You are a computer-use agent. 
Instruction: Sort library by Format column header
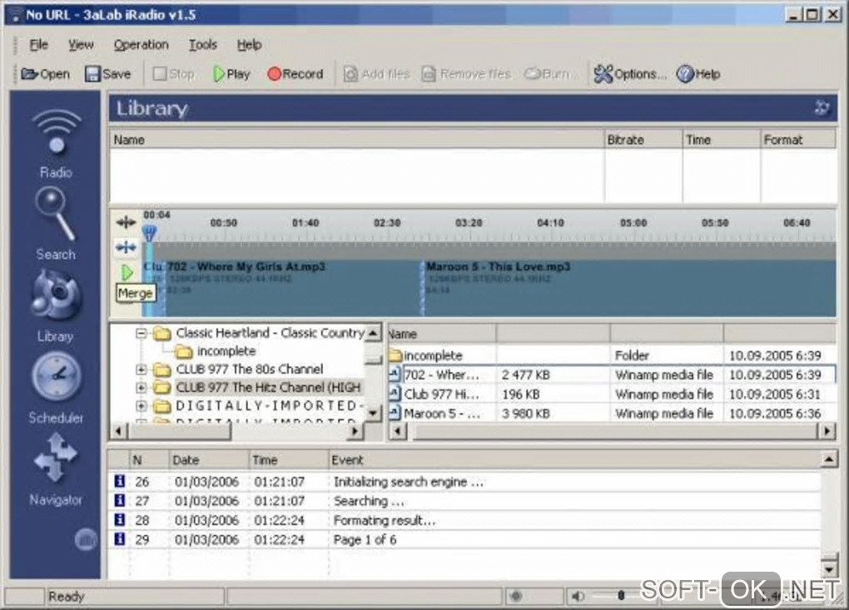[x=798, y=140]
